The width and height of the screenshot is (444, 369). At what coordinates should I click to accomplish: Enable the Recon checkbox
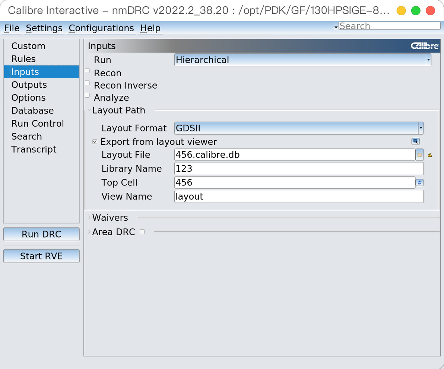pyautogui.click(x=88, y=71)
